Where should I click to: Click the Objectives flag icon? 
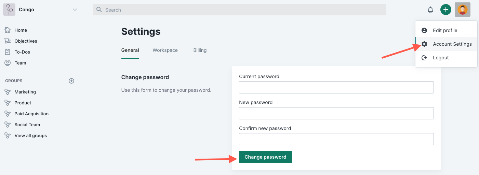(8, 41)
